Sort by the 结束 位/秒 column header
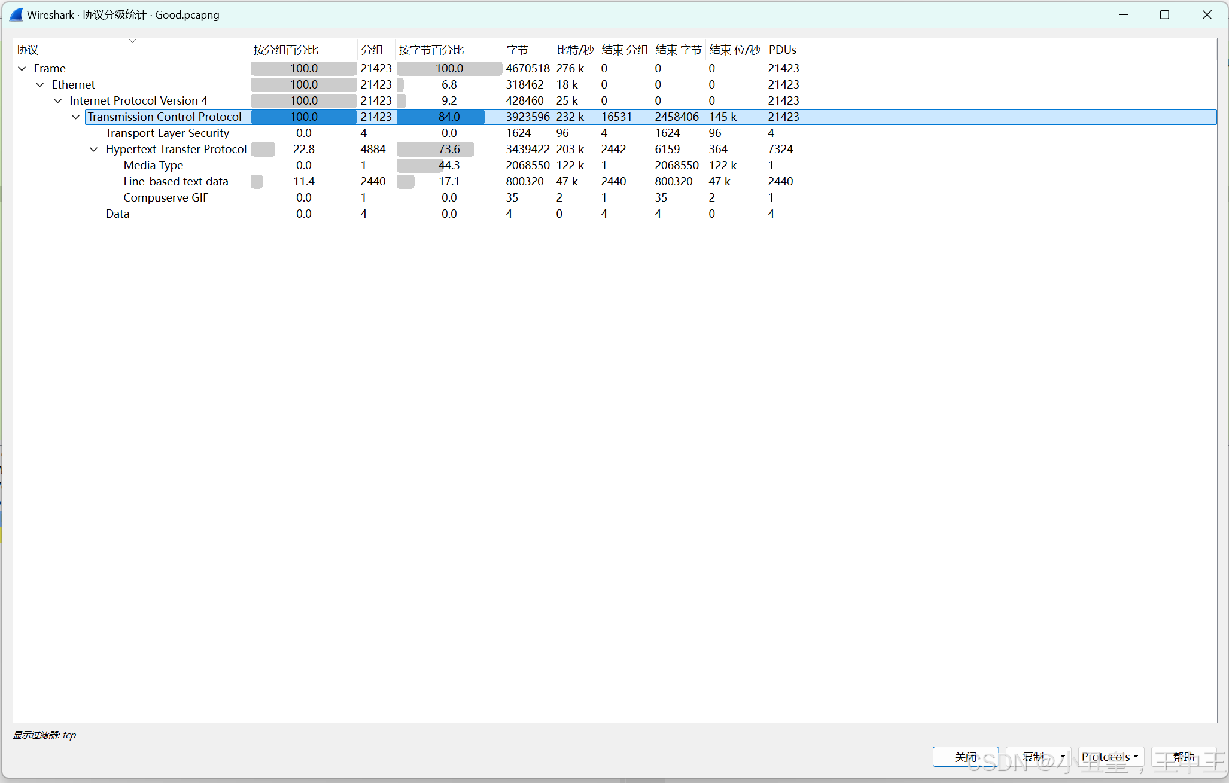This screenshot has width=1229, height=783. pyautogui.click(x=735, y=50)
